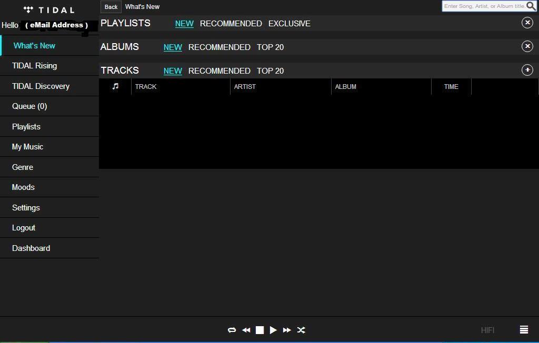Toggle HIFI quality
Screen dimensions: 539x343
pyautogui.click(x=487, y=330)
